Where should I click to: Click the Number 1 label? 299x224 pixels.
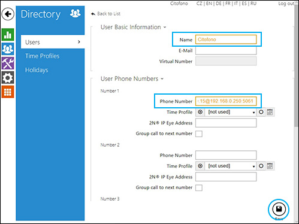point(110,91)
